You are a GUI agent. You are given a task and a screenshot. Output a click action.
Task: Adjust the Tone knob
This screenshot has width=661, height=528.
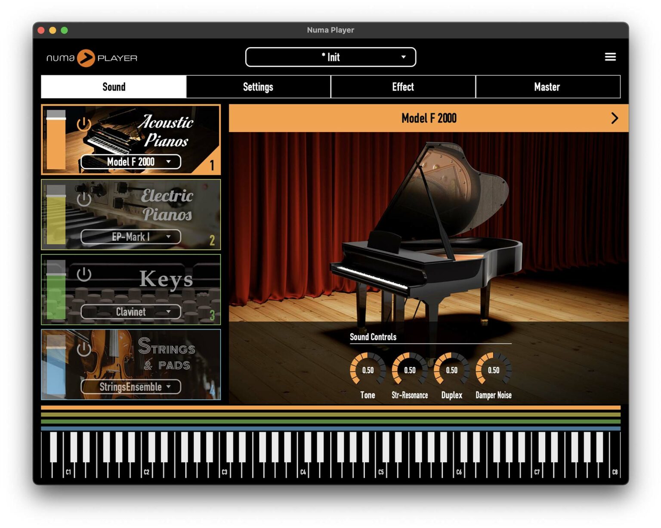(x=367, y=370)
